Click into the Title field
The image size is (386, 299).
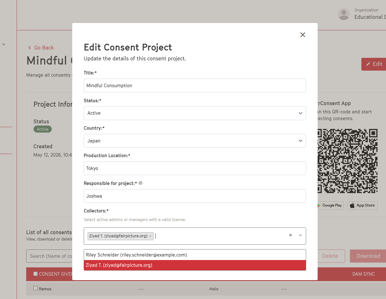point(195,86)
